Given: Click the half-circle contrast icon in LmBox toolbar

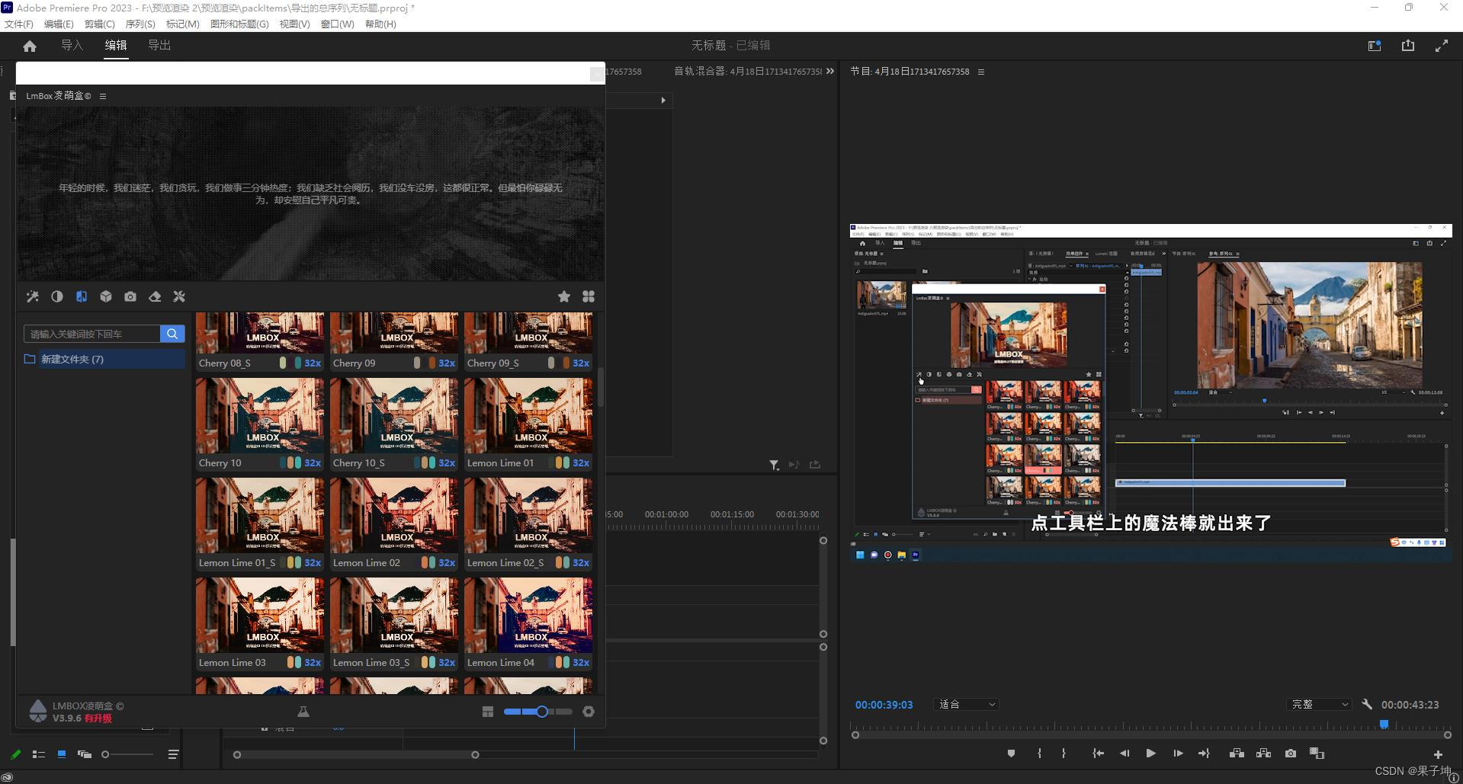Looking at the screenshot, I should click(x=57, y=296).
